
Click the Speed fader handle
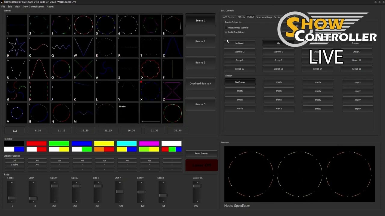coord(163,195)
